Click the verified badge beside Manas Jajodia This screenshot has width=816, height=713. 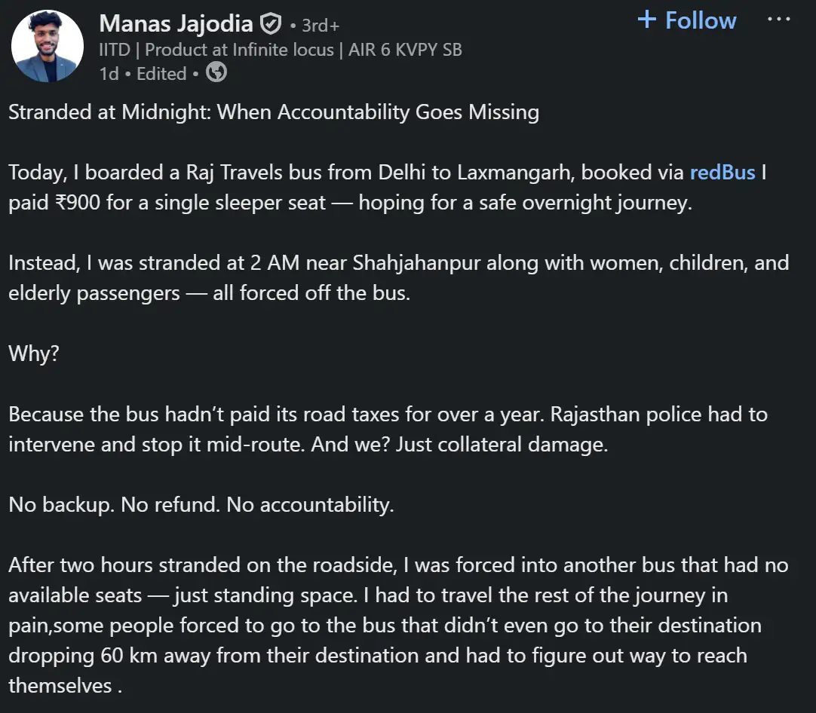271,23
